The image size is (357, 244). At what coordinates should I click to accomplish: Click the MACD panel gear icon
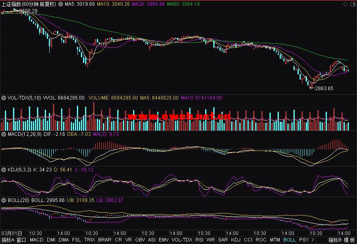coord(4,134)
